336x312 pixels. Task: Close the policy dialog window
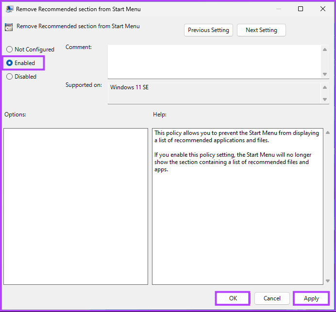pos(323,9)
